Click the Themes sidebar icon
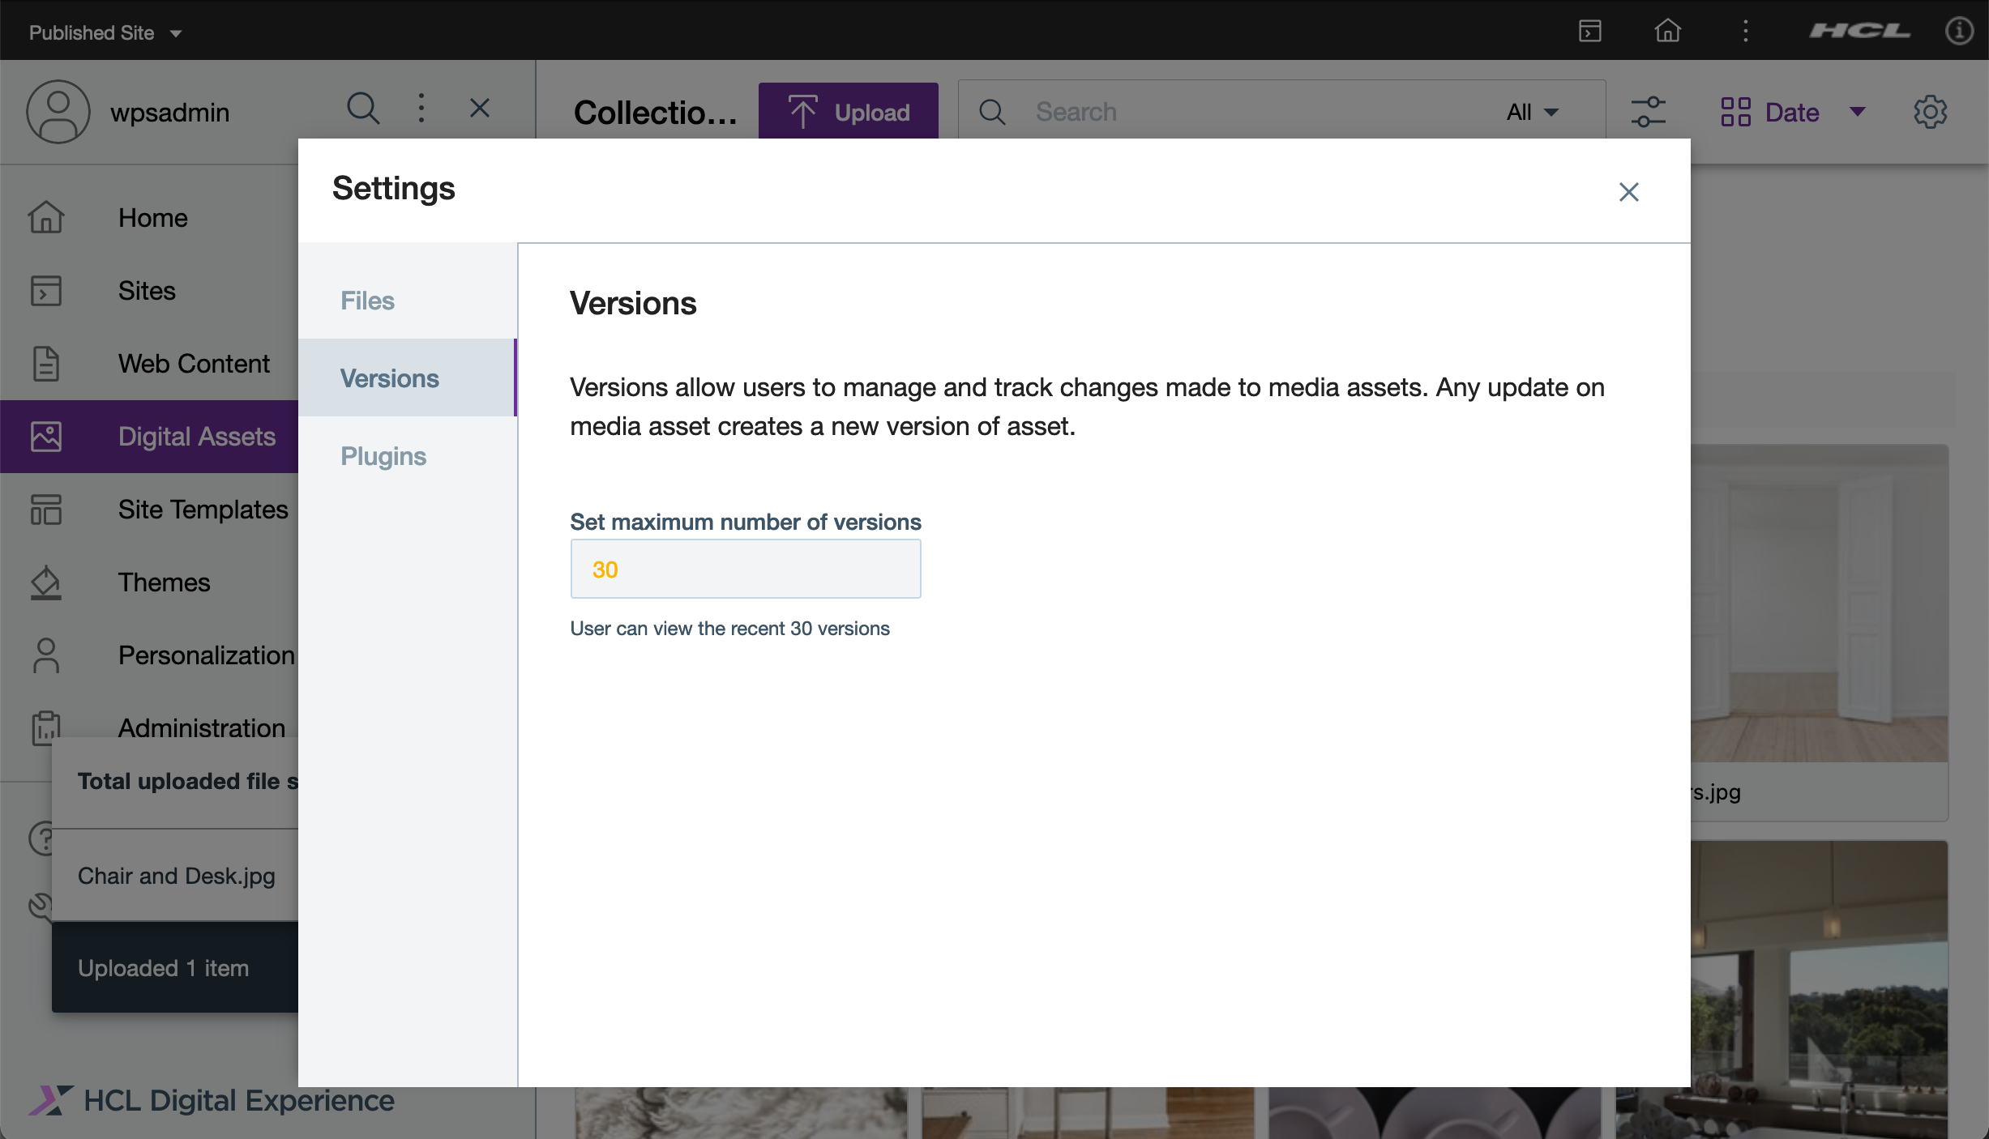 (46, 582)
